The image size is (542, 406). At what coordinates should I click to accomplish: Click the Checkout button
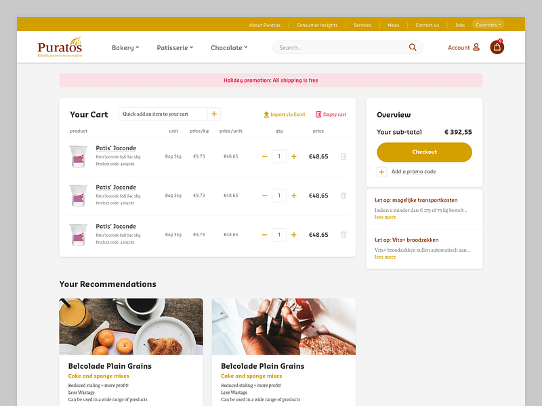click(x=424, y=152)
